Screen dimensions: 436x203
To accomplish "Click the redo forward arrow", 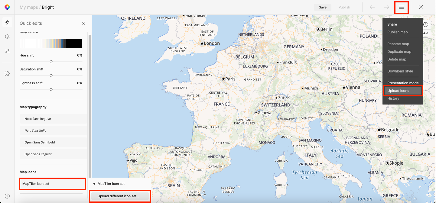I will point(386,7).
